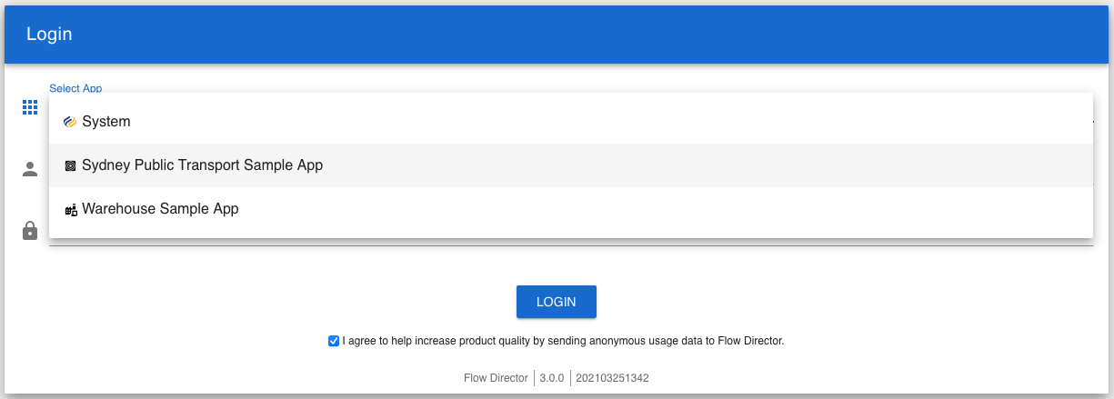Click the usage data agreement text

563,342
